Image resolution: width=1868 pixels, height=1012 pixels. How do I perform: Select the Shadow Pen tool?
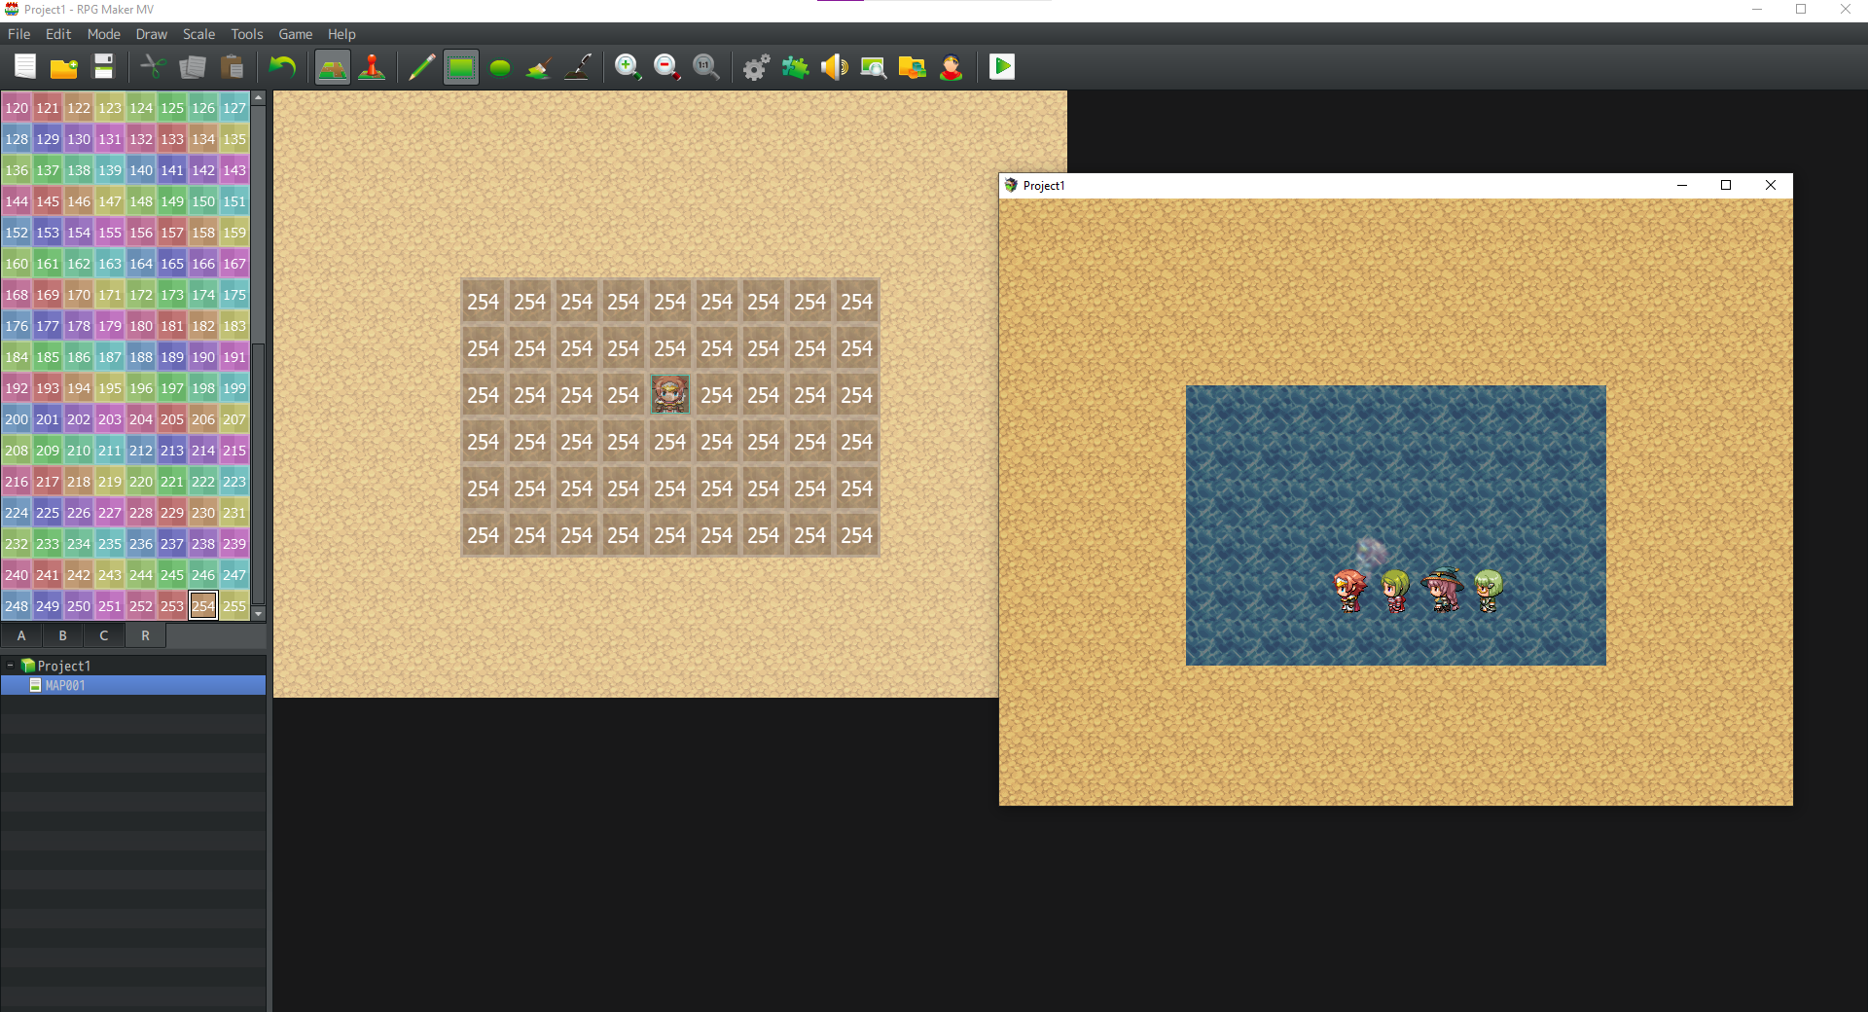tap(578, 67)
